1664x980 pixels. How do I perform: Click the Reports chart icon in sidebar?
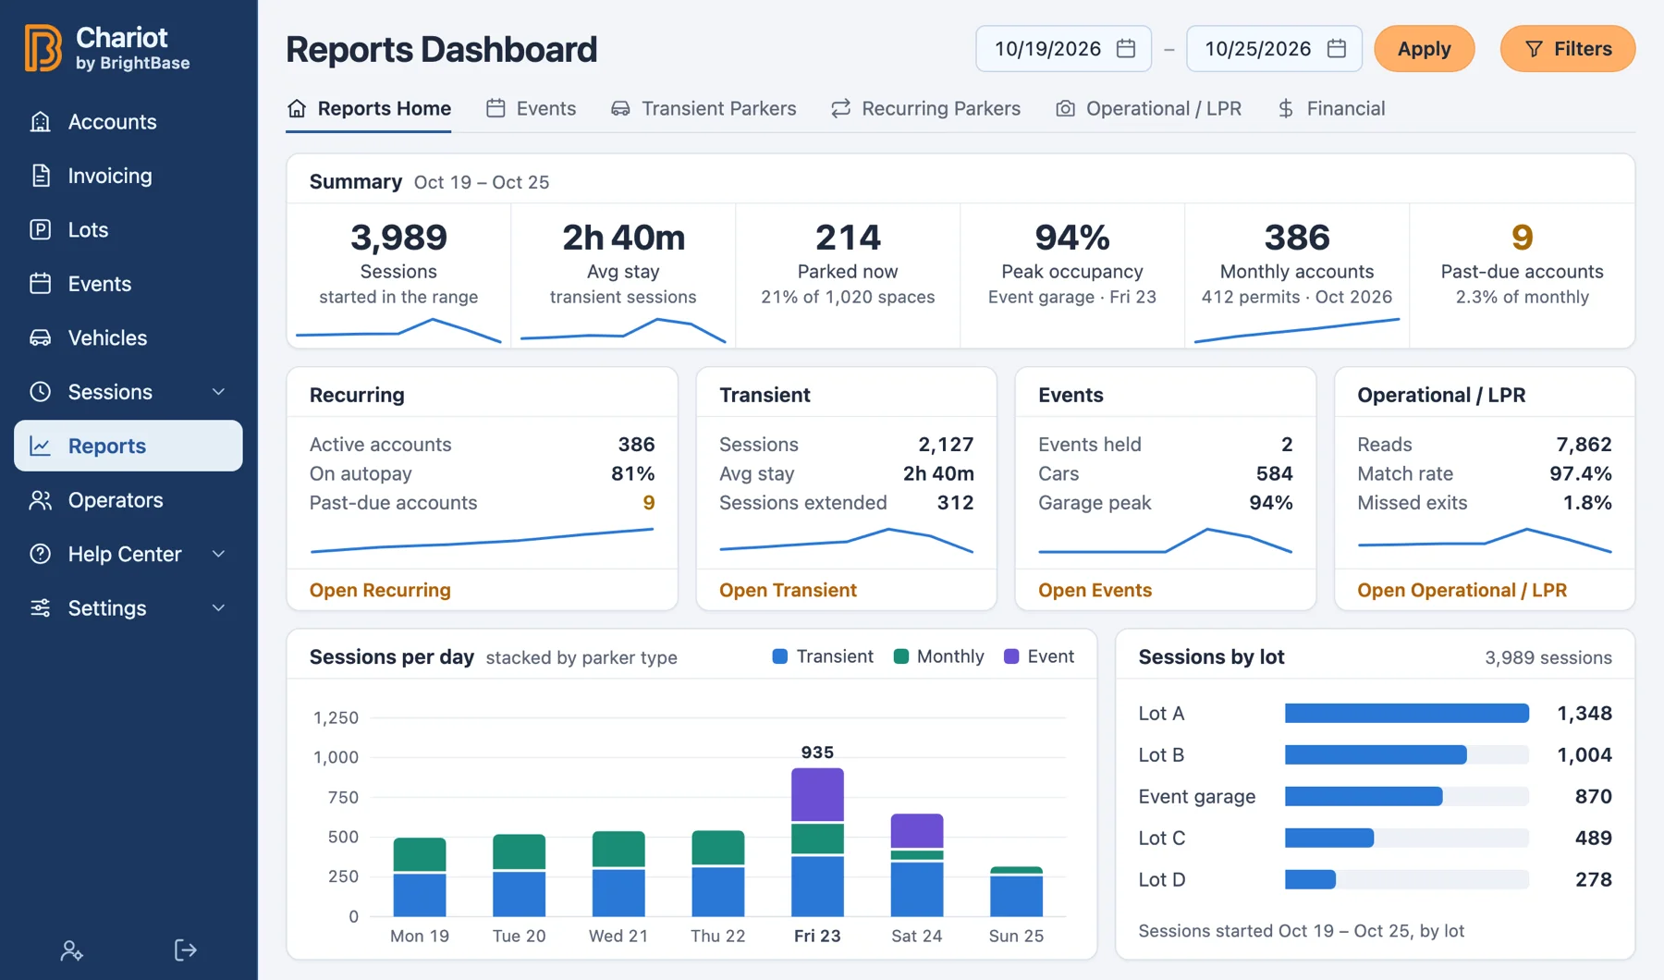pos(41,446)
